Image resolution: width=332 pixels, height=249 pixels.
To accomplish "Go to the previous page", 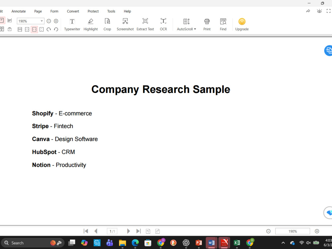I will pyautogui.click(x=96, y=231).
